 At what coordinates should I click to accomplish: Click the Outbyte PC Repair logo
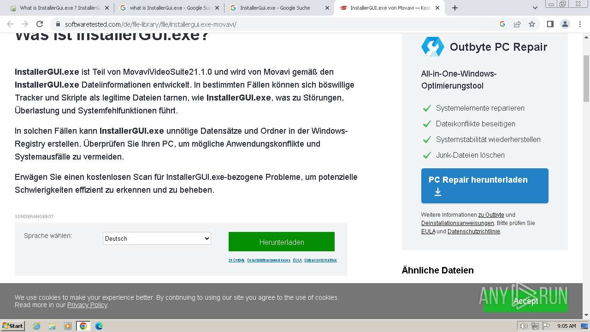click(432, 47)
